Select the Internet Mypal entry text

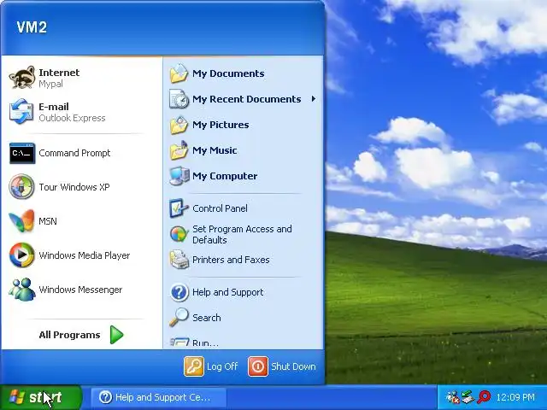59,78
